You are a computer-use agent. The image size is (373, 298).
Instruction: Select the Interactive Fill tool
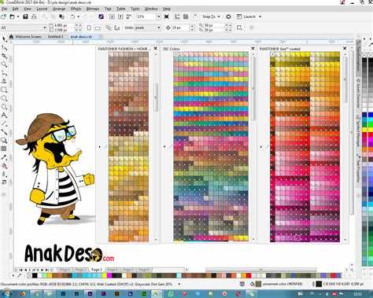pos(4,166)
